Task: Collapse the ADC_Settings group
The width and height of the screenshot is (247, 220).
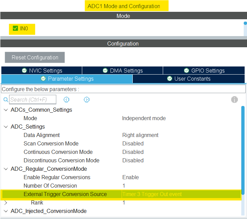Action: click(x=6, y=127)
